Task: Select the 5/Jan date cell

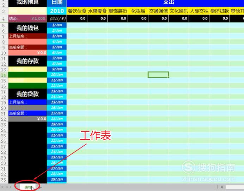Action: pos(57,47)
